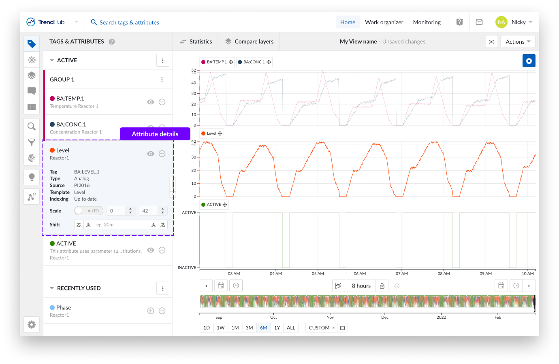Click the Statistics button
This screenshot has width=559, height=364.
click(196, 42)
